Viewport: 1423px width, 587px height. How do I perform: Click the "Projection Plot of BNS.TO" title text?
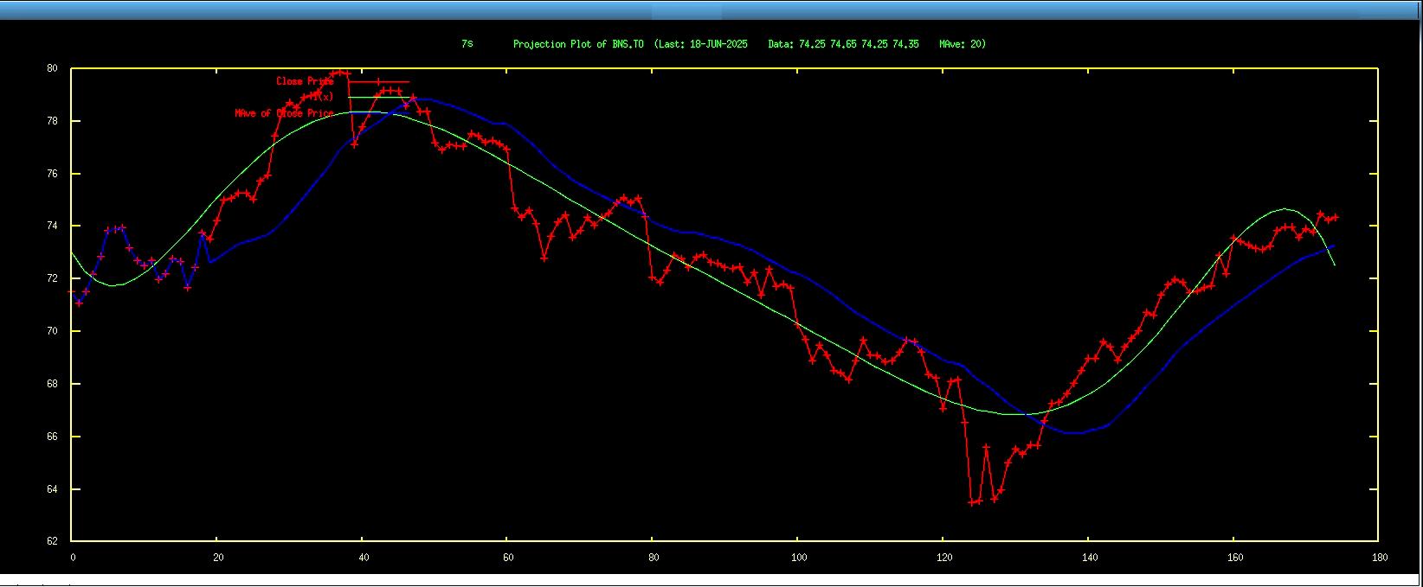pyautogui.click(x=578, y=44)
